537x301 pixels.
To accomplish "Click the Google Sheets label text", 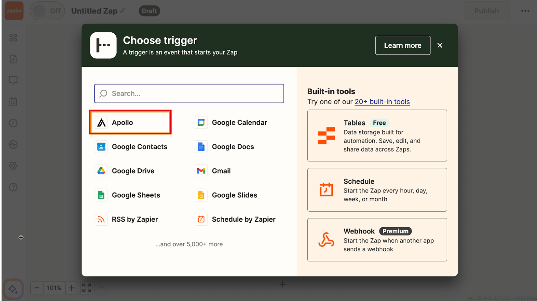I will tap(136, 195).
